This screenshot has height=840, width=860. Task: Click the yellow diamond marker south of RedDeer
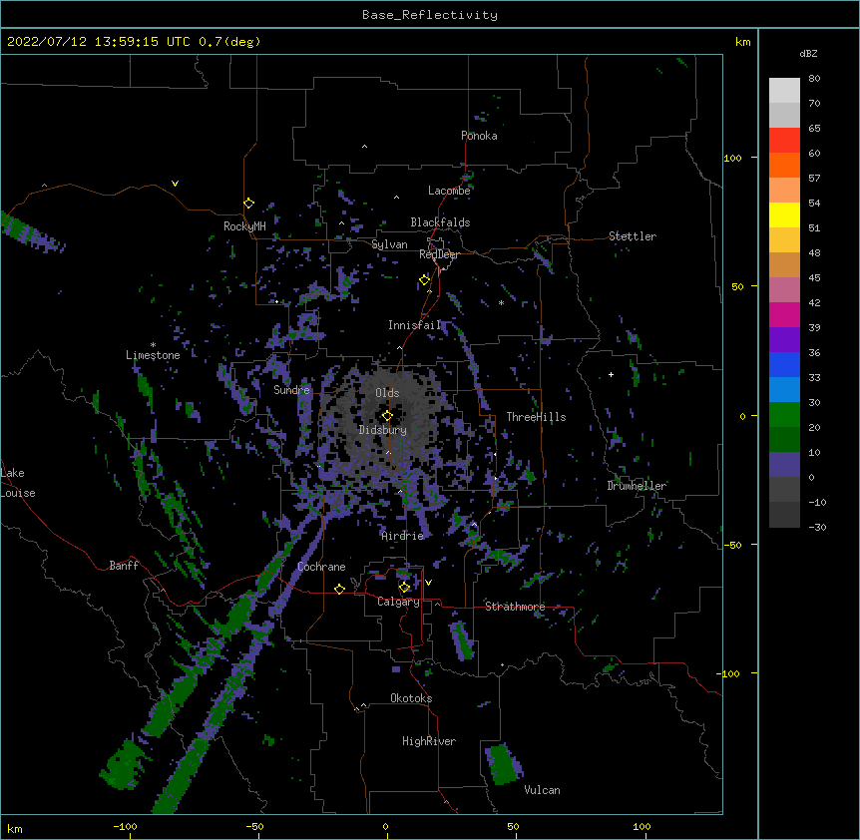[424, 280]
